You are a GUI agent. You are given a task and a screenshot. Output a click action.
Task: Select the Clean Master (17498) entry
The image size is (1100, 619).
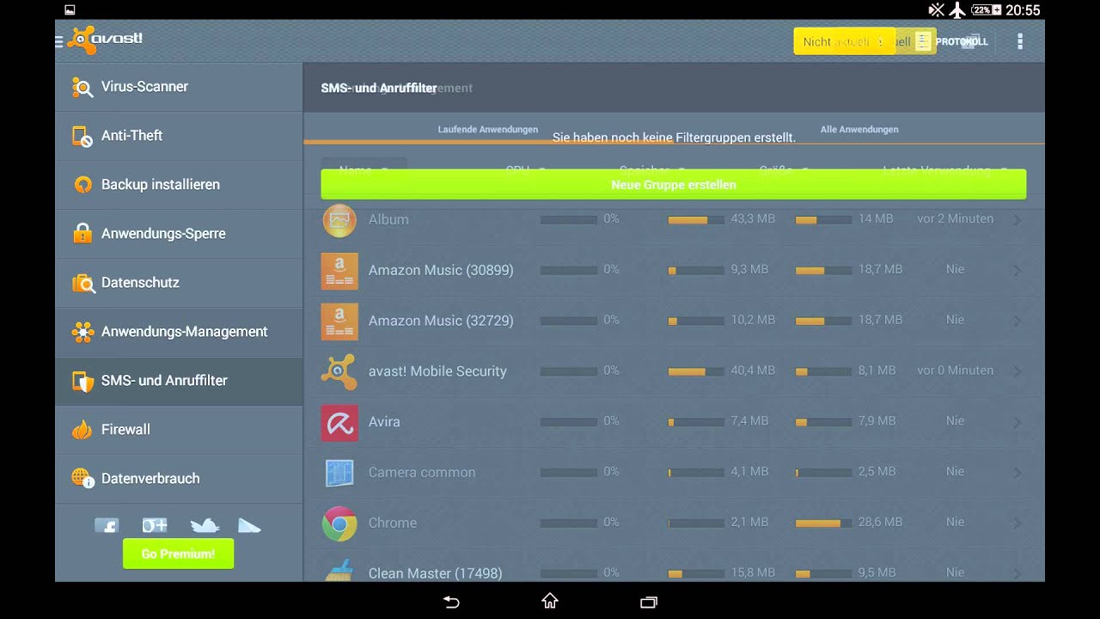674,568
